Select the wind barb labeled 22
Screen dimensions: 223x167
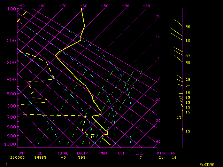point(180,85)
